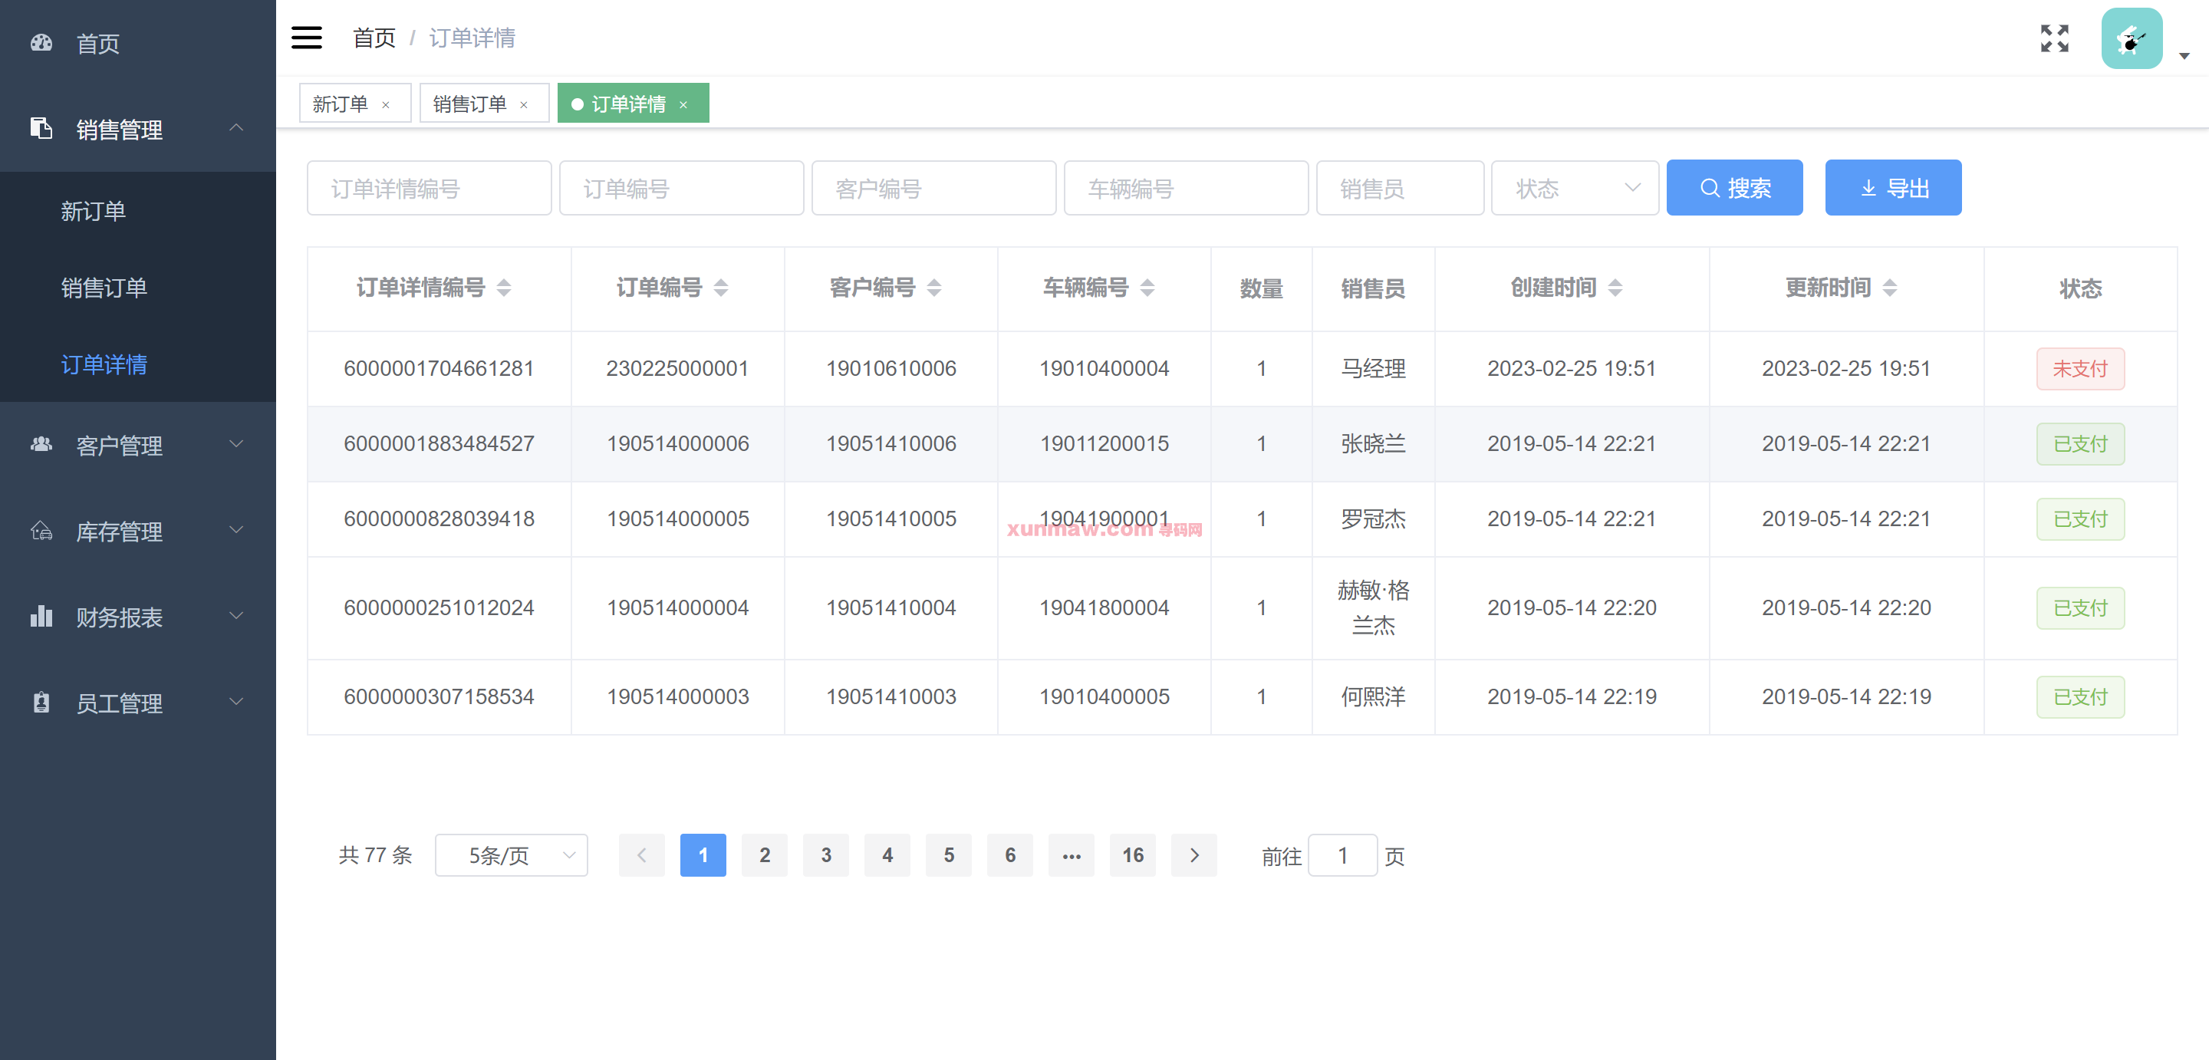The width and height of the screenshot is (2209, 1060).
Task: Click the fullscreen toggle icon
Action: pos(2054,38)
